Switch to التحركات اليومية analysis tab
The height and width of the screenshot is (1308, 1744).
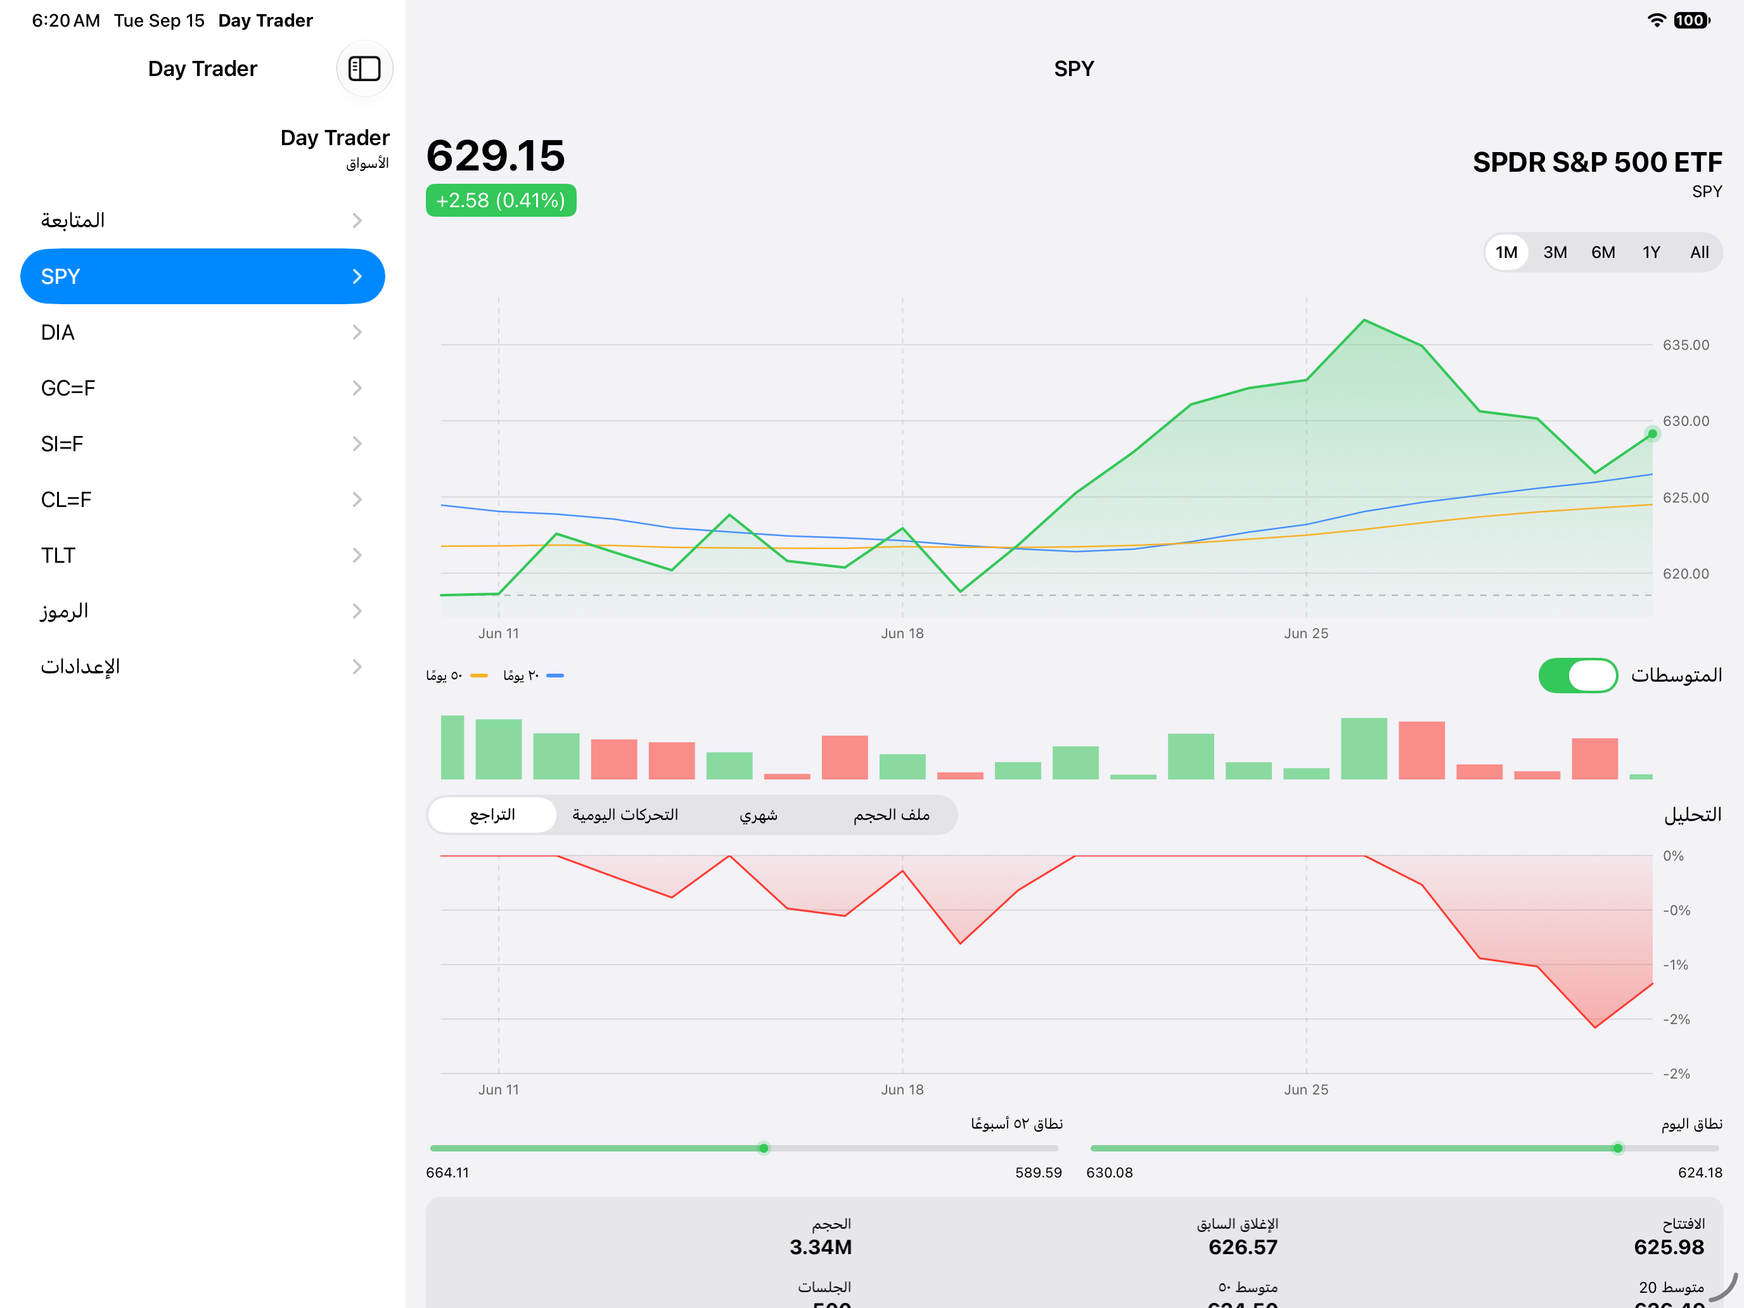coord(625,814)
